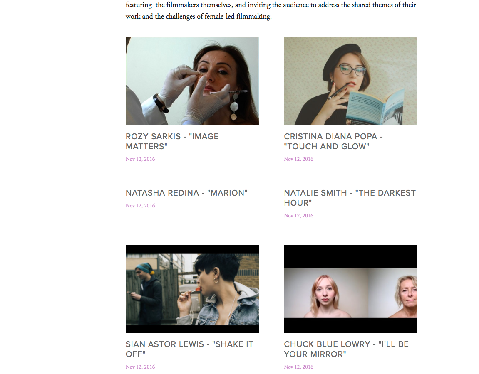Click the date beneath "I'll Be Your Mirror"

(298, 367)
